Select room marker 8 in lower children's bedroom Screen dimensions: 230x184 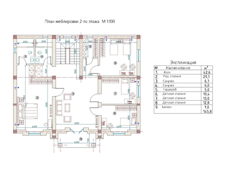click(x=114, y=113)
